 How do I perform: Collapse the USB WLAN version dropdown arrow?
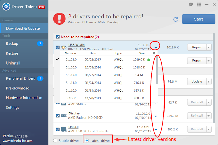pos(156,48)
